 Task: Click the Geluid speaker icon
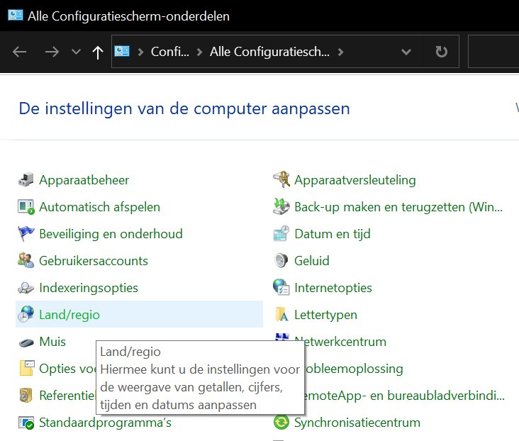click(281, 261)
